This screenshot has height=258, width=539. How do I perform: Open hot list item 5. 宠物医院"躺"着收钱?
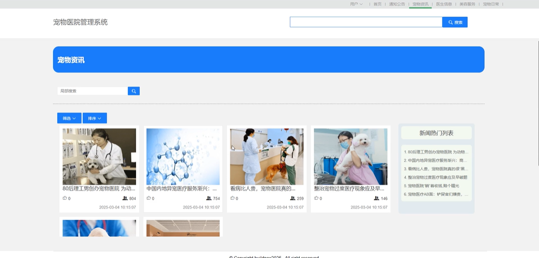pyautogui.click(x=431, y=186)
